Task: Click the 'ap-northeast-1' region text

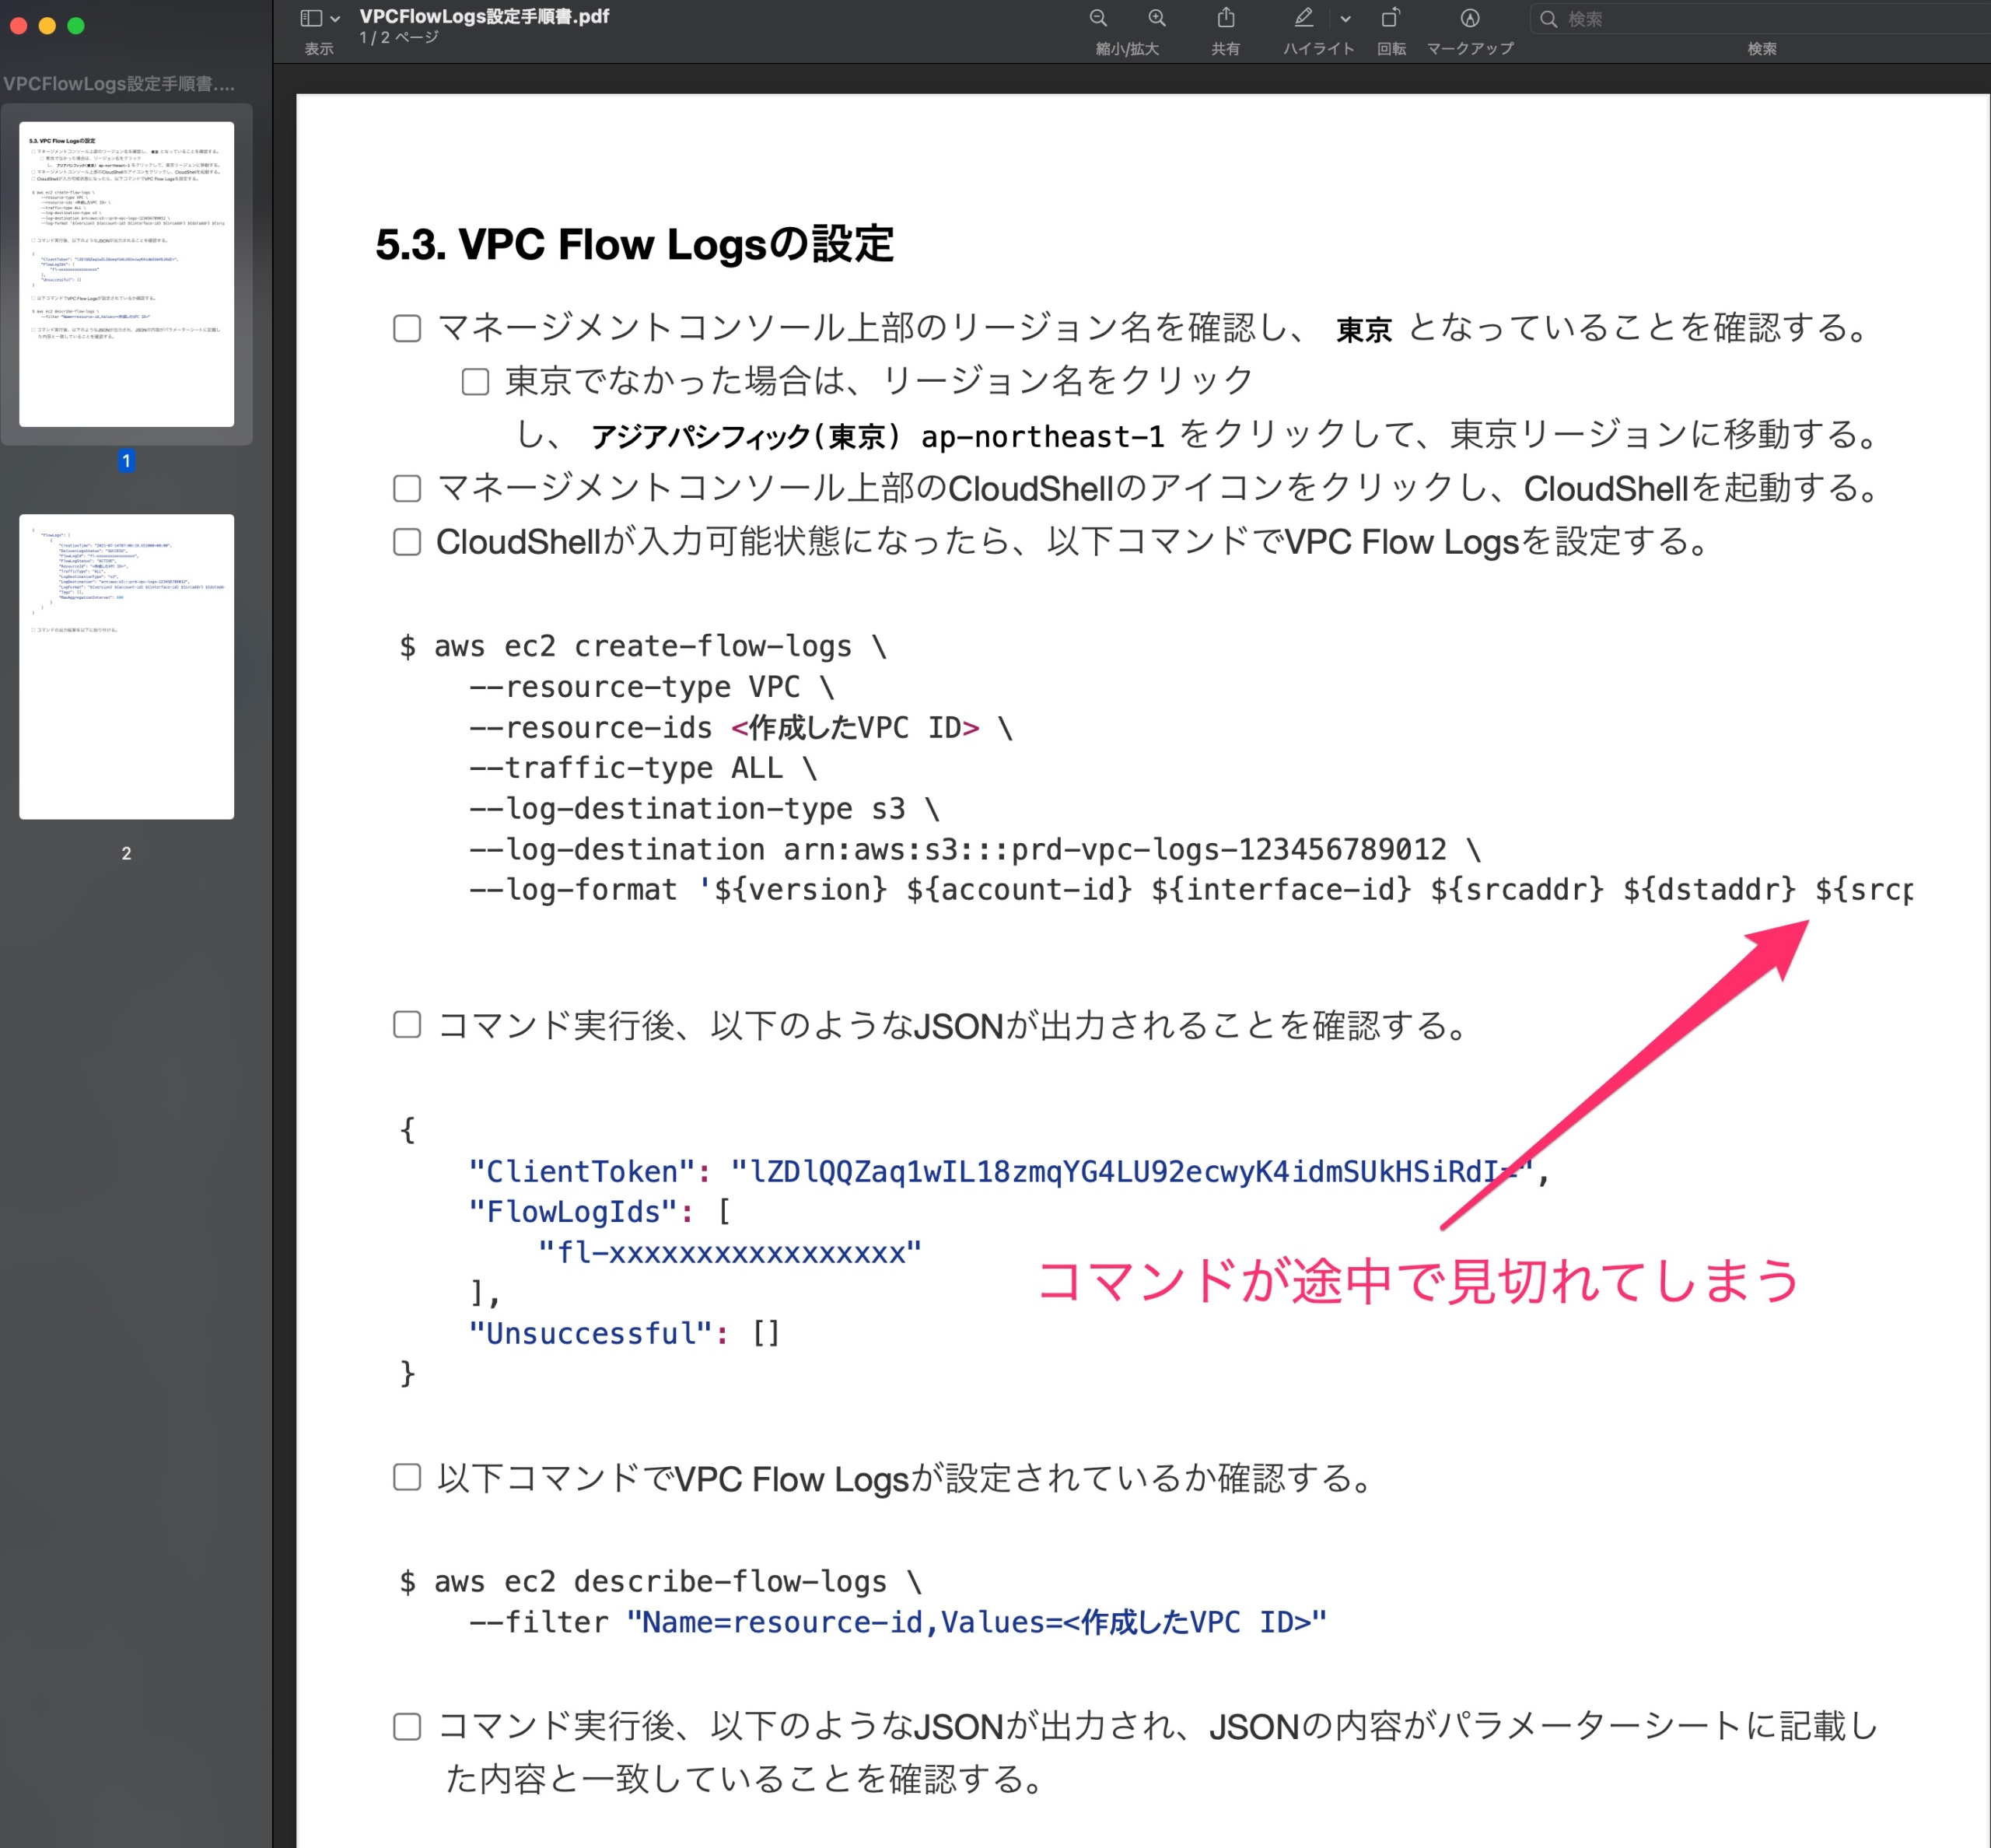Action: point(1042,436)
